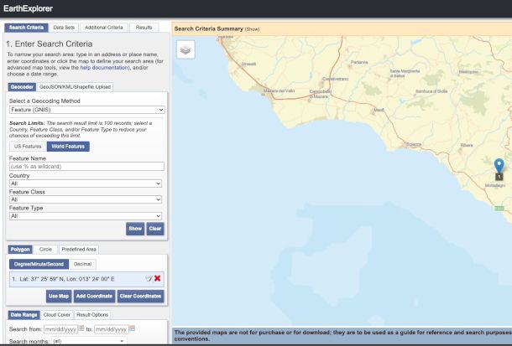512x346 pixels.
Task: Click the Ribera label on the map
Action: point(467,145)
